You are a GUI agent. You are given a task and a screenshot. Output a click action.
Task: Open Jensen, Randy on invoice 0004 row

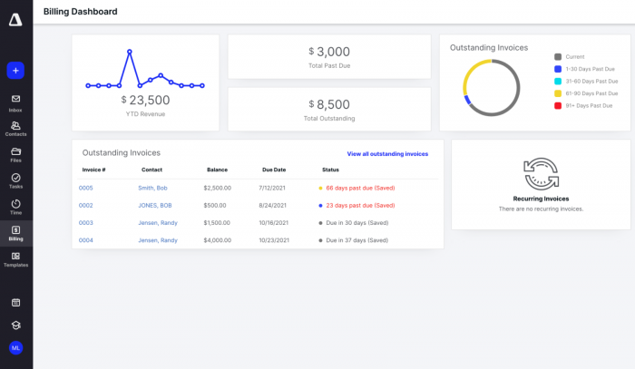[x=158, y=240]
